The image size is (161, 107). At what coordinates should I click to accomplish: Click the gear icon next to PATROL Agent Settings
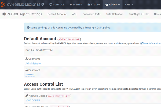point(4,14)
